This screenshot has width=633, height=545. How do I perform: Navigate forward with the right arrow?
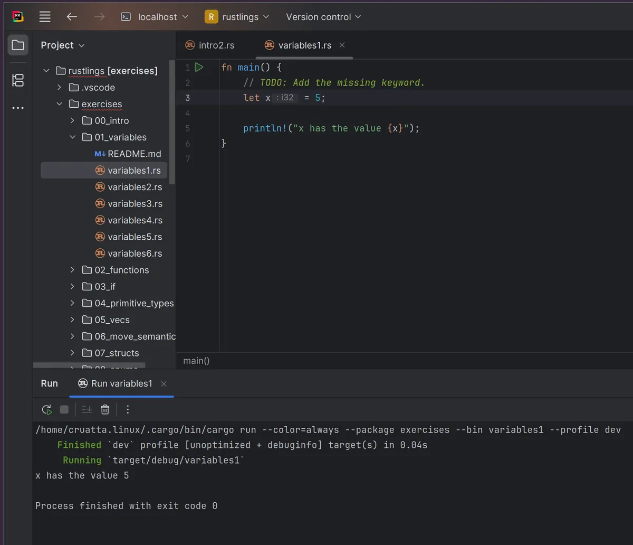(x=99, y=17)
